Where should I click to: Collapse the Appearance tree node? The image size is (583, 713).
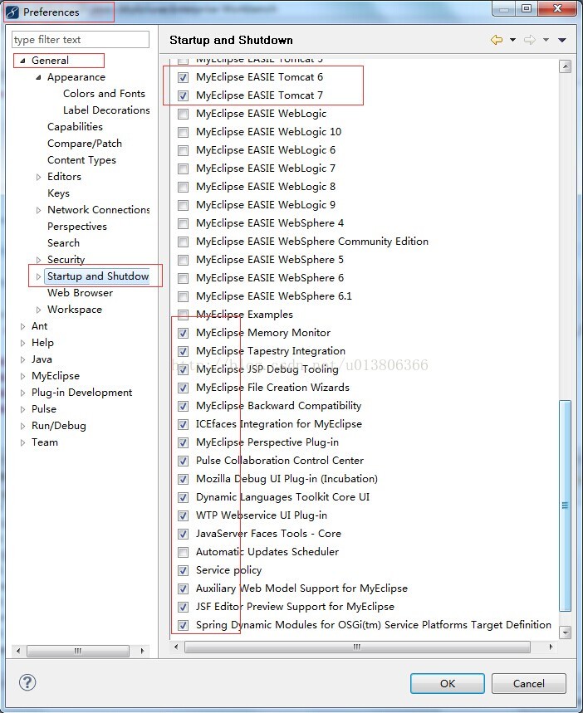click(x=38, y=77)
